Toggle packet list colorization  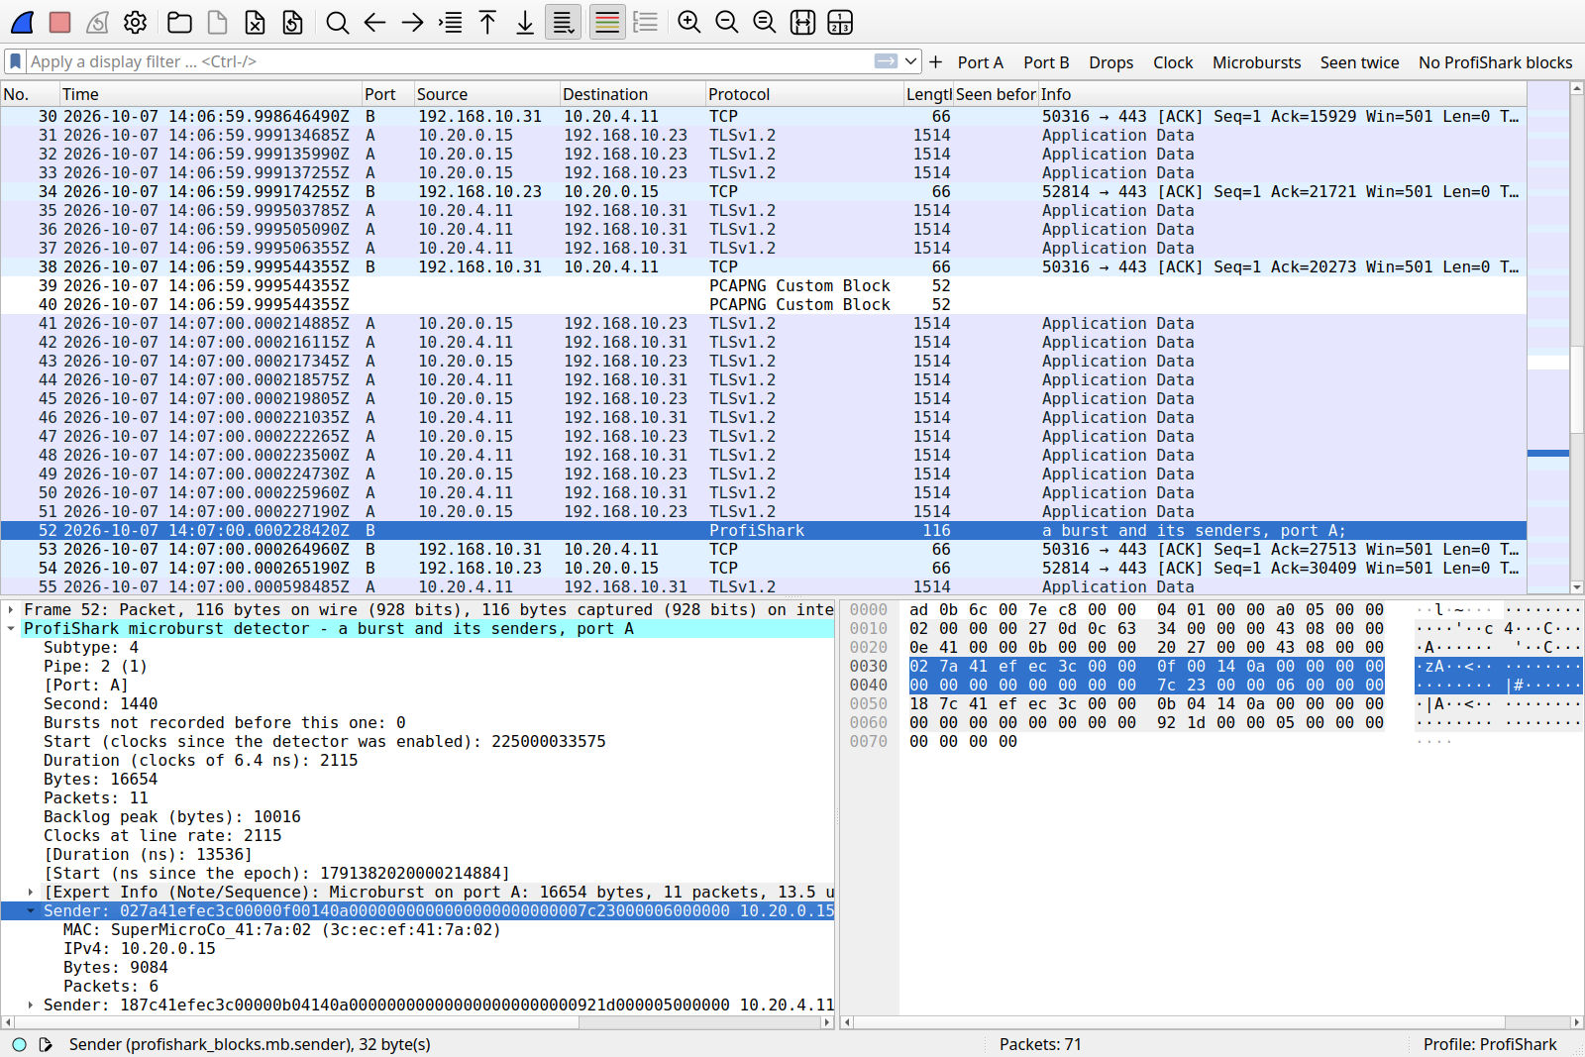click(x=607, y=22)
